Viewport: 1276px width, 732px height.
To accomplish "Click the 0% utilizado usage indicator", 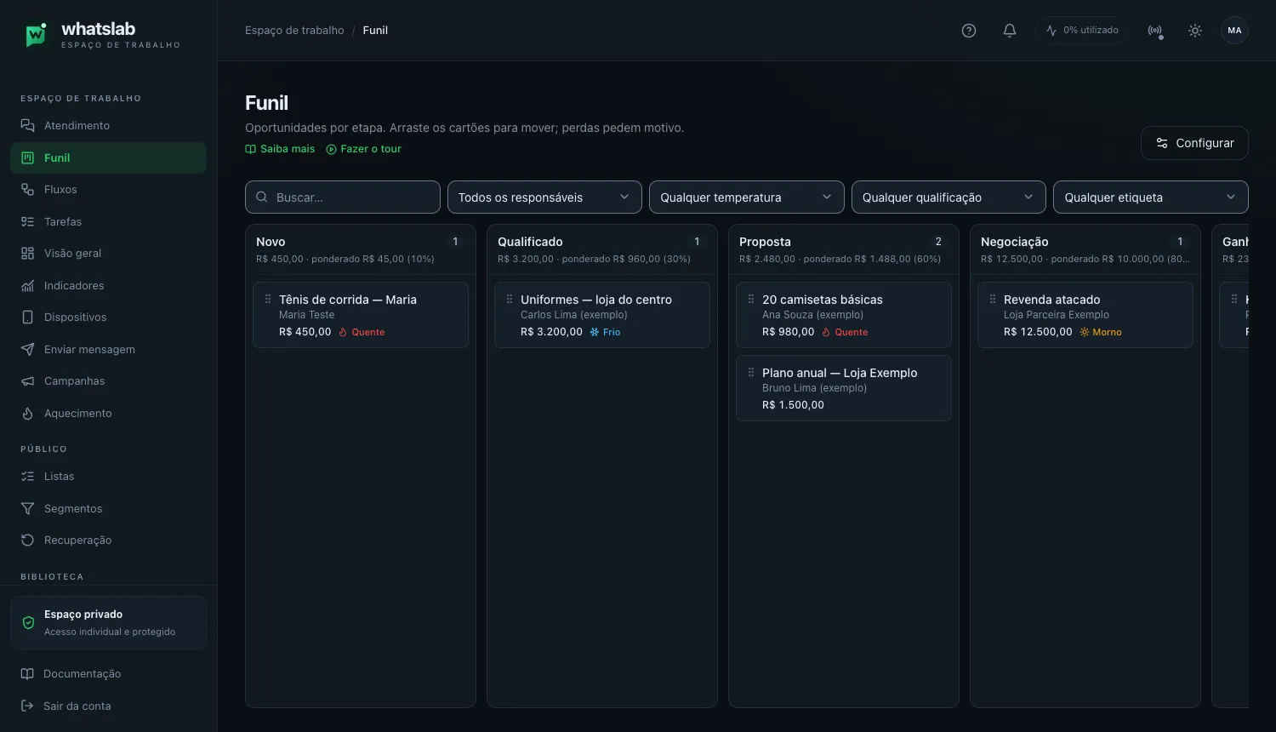I will [1082, 31].
